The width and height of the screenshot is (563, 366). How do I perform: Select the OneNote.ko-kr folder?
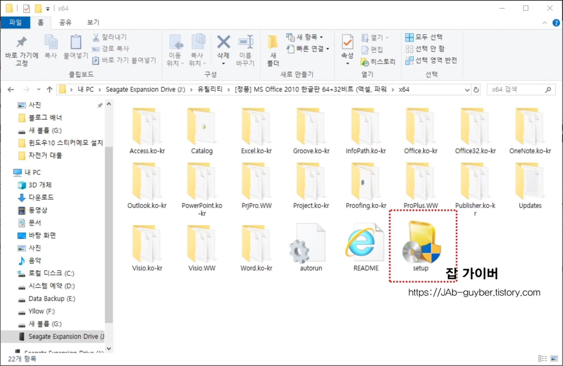click(530, 131)
